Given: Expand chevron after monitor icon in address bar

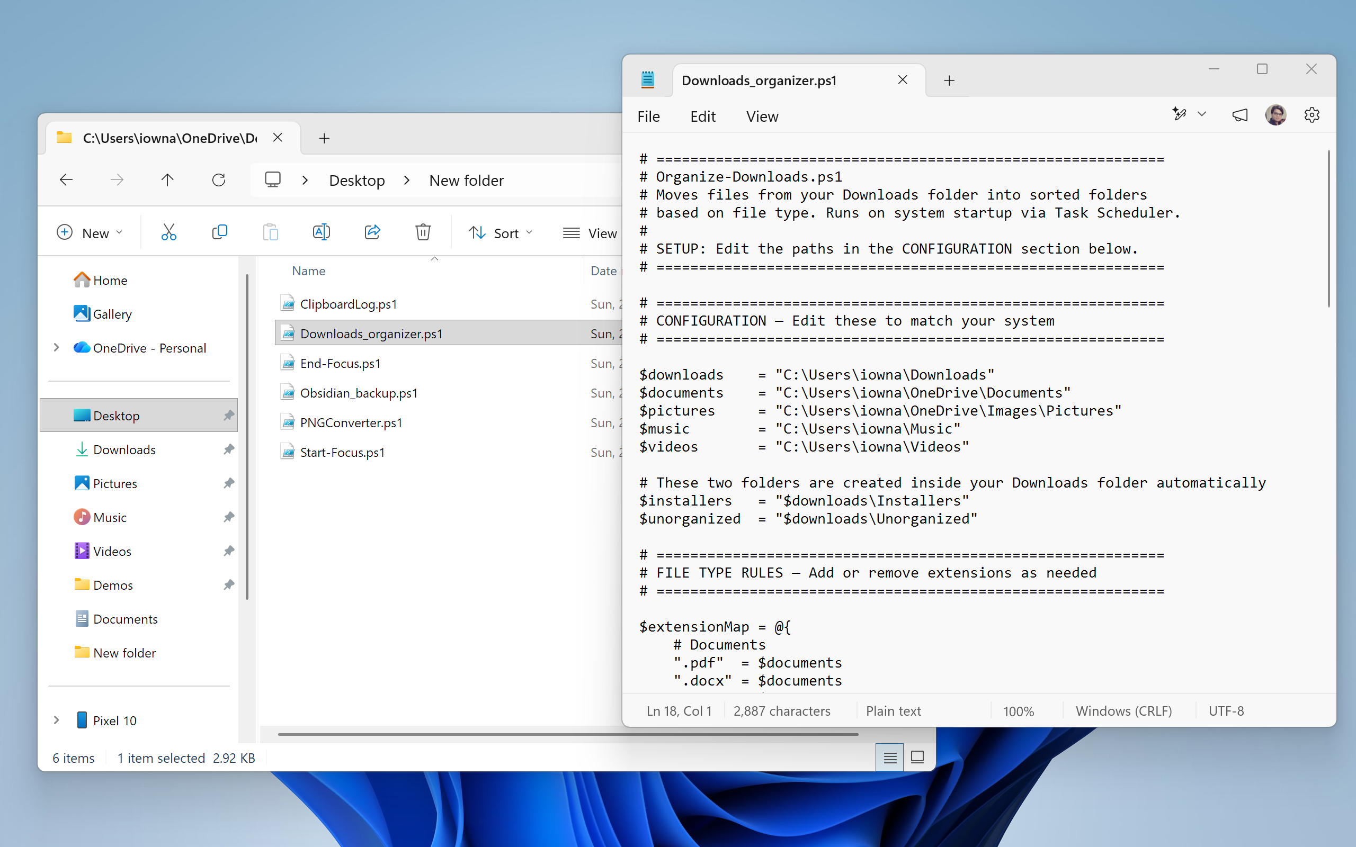Looking at the screenshot, I should pos(306,180).
